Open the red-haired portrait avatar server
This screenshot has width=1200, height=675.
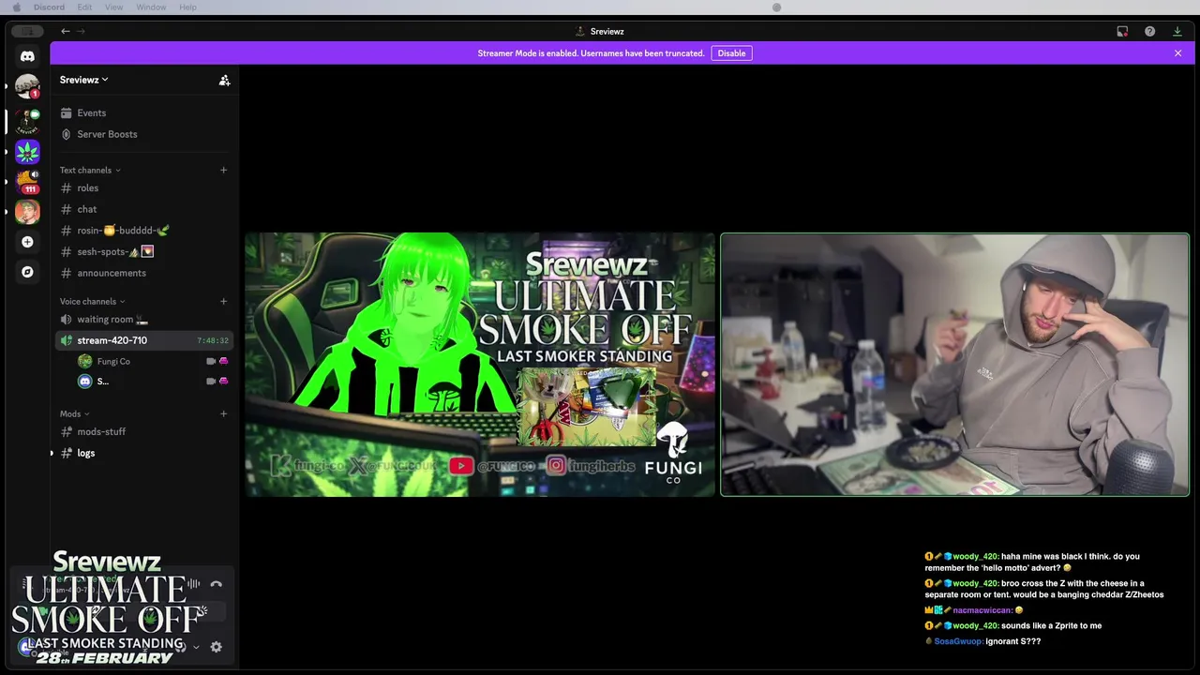27,211
